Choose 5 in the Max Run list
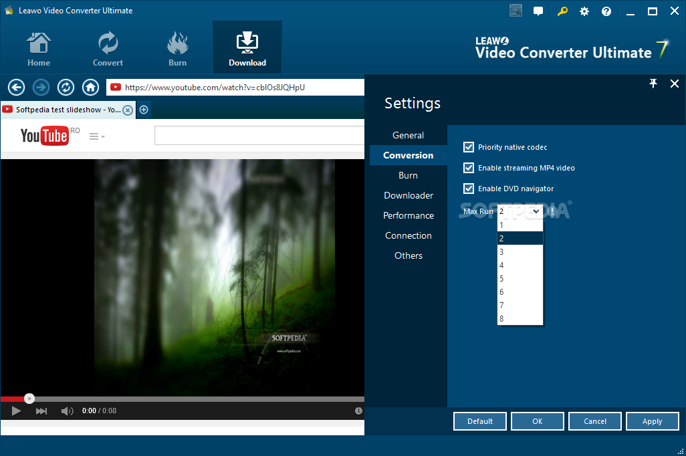 (520, 279)
